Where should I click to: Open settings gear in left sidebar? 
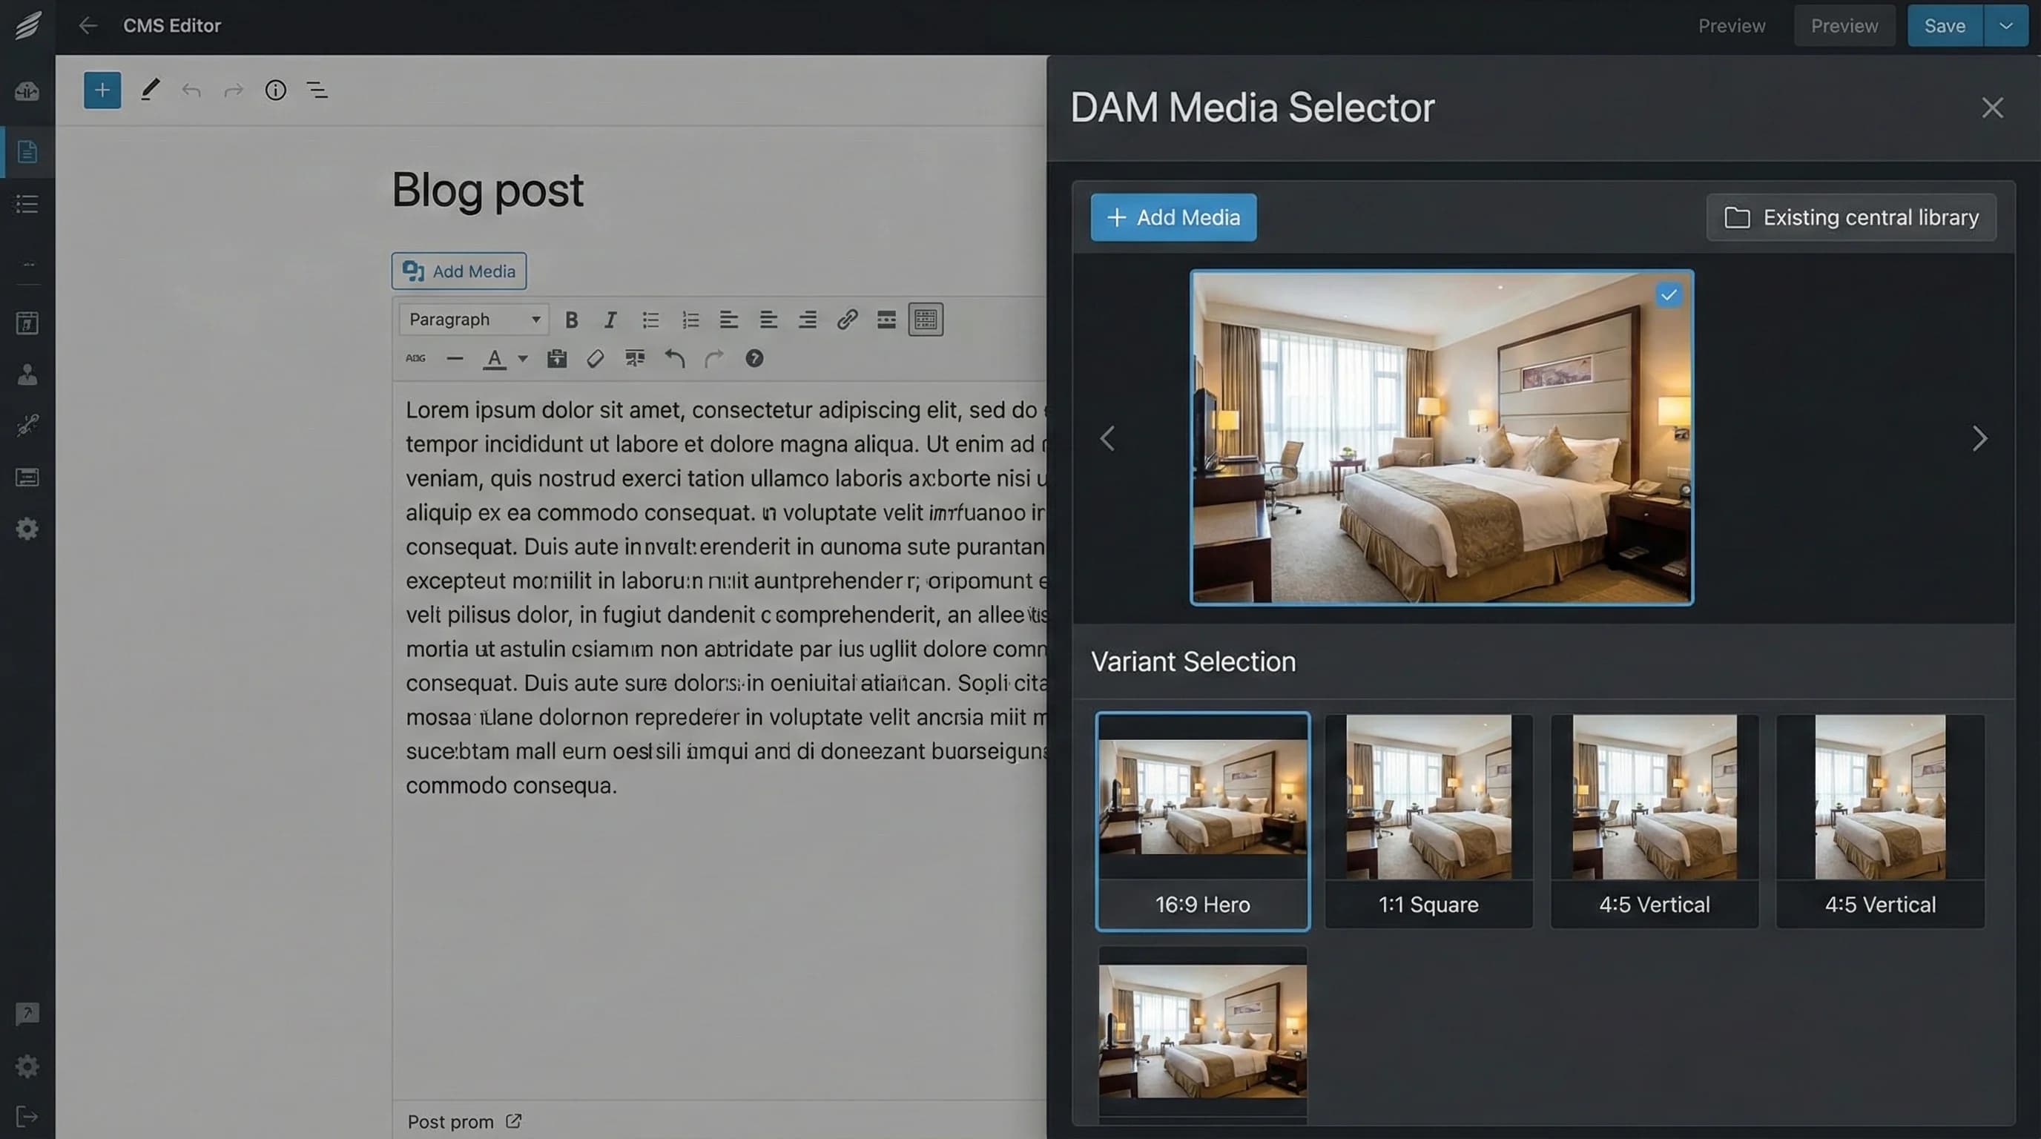pos(27,529)
